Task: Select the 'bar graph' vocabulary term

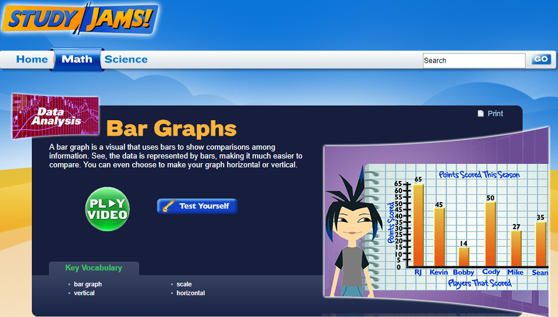Action: 87,285
